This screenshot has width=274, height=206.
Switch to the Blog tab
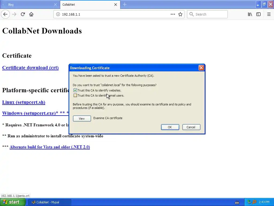click(30, 5)
